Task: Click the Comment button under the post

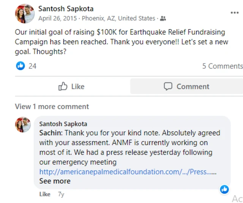Action: coord(186,87)
